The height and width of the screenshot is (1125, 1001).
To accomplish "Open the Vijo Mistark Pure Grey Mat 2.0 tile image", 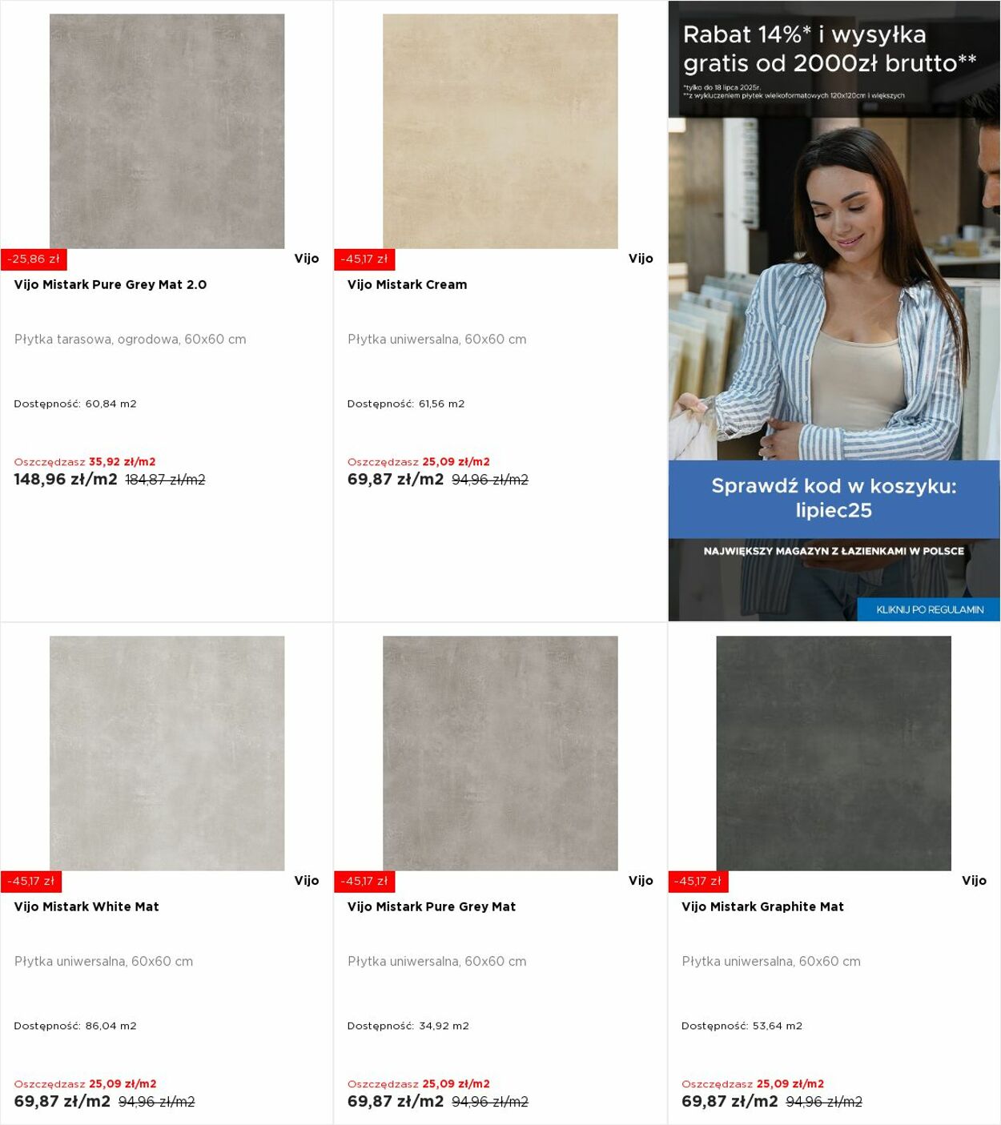I will pos(167,131).
